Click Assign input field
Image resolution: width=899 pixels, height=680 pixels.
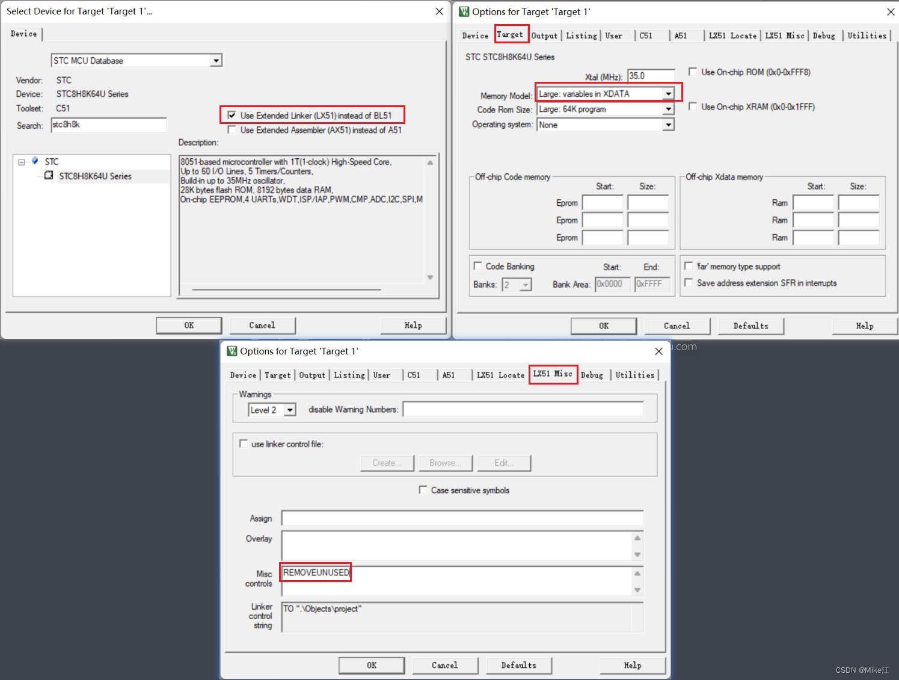click(462, 518)
